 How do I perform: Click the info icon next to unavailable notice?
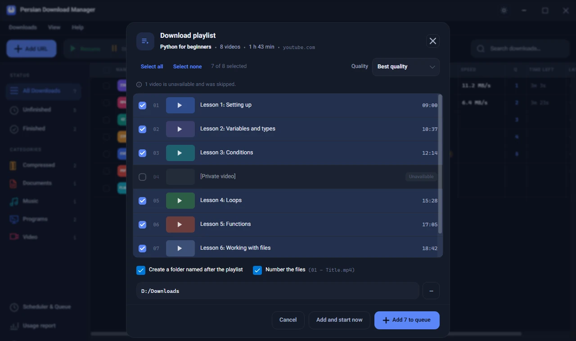pos(139,85)
